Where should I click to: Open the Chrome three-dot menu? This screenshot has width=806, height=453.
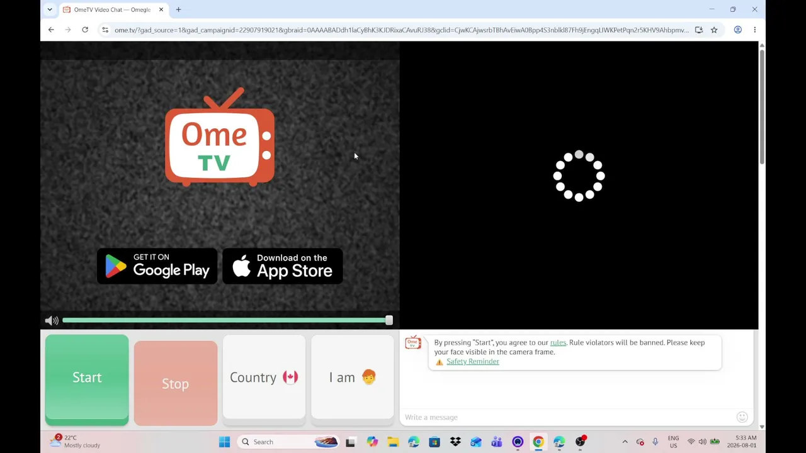tap(755, 30)
